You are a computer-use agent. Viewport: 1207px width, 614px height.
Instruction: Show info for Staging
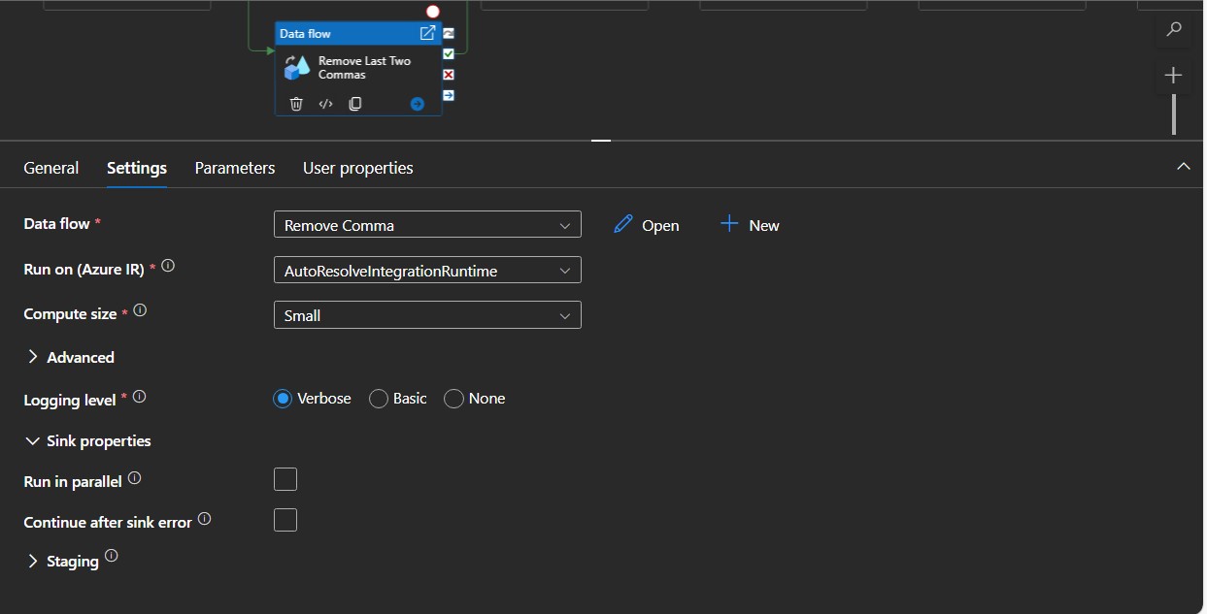click(111, 556)
